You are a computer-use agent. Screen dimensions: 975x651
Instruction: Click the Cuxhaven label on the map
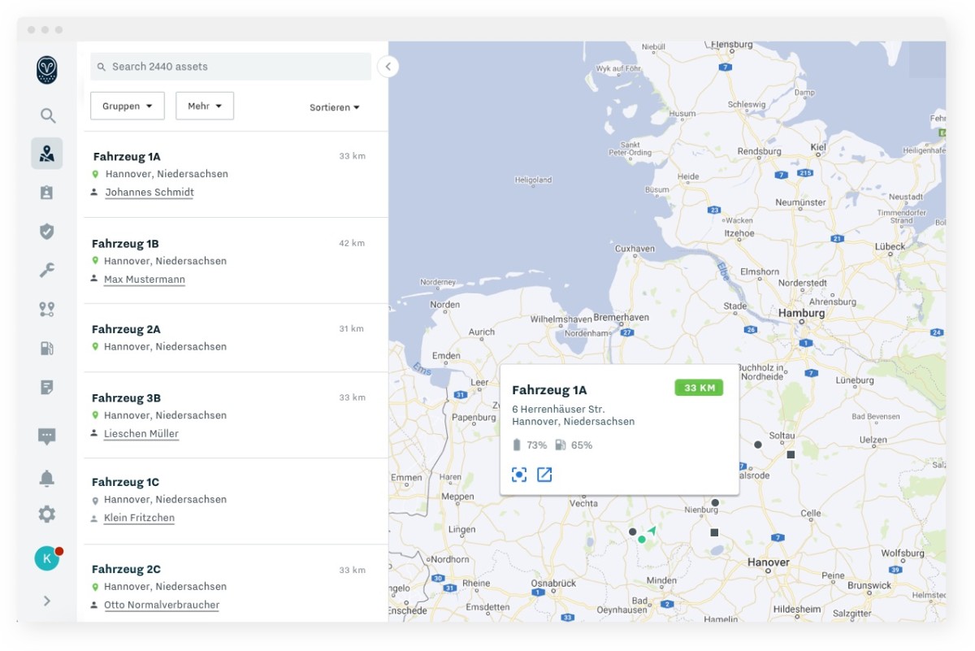point(635,249)
